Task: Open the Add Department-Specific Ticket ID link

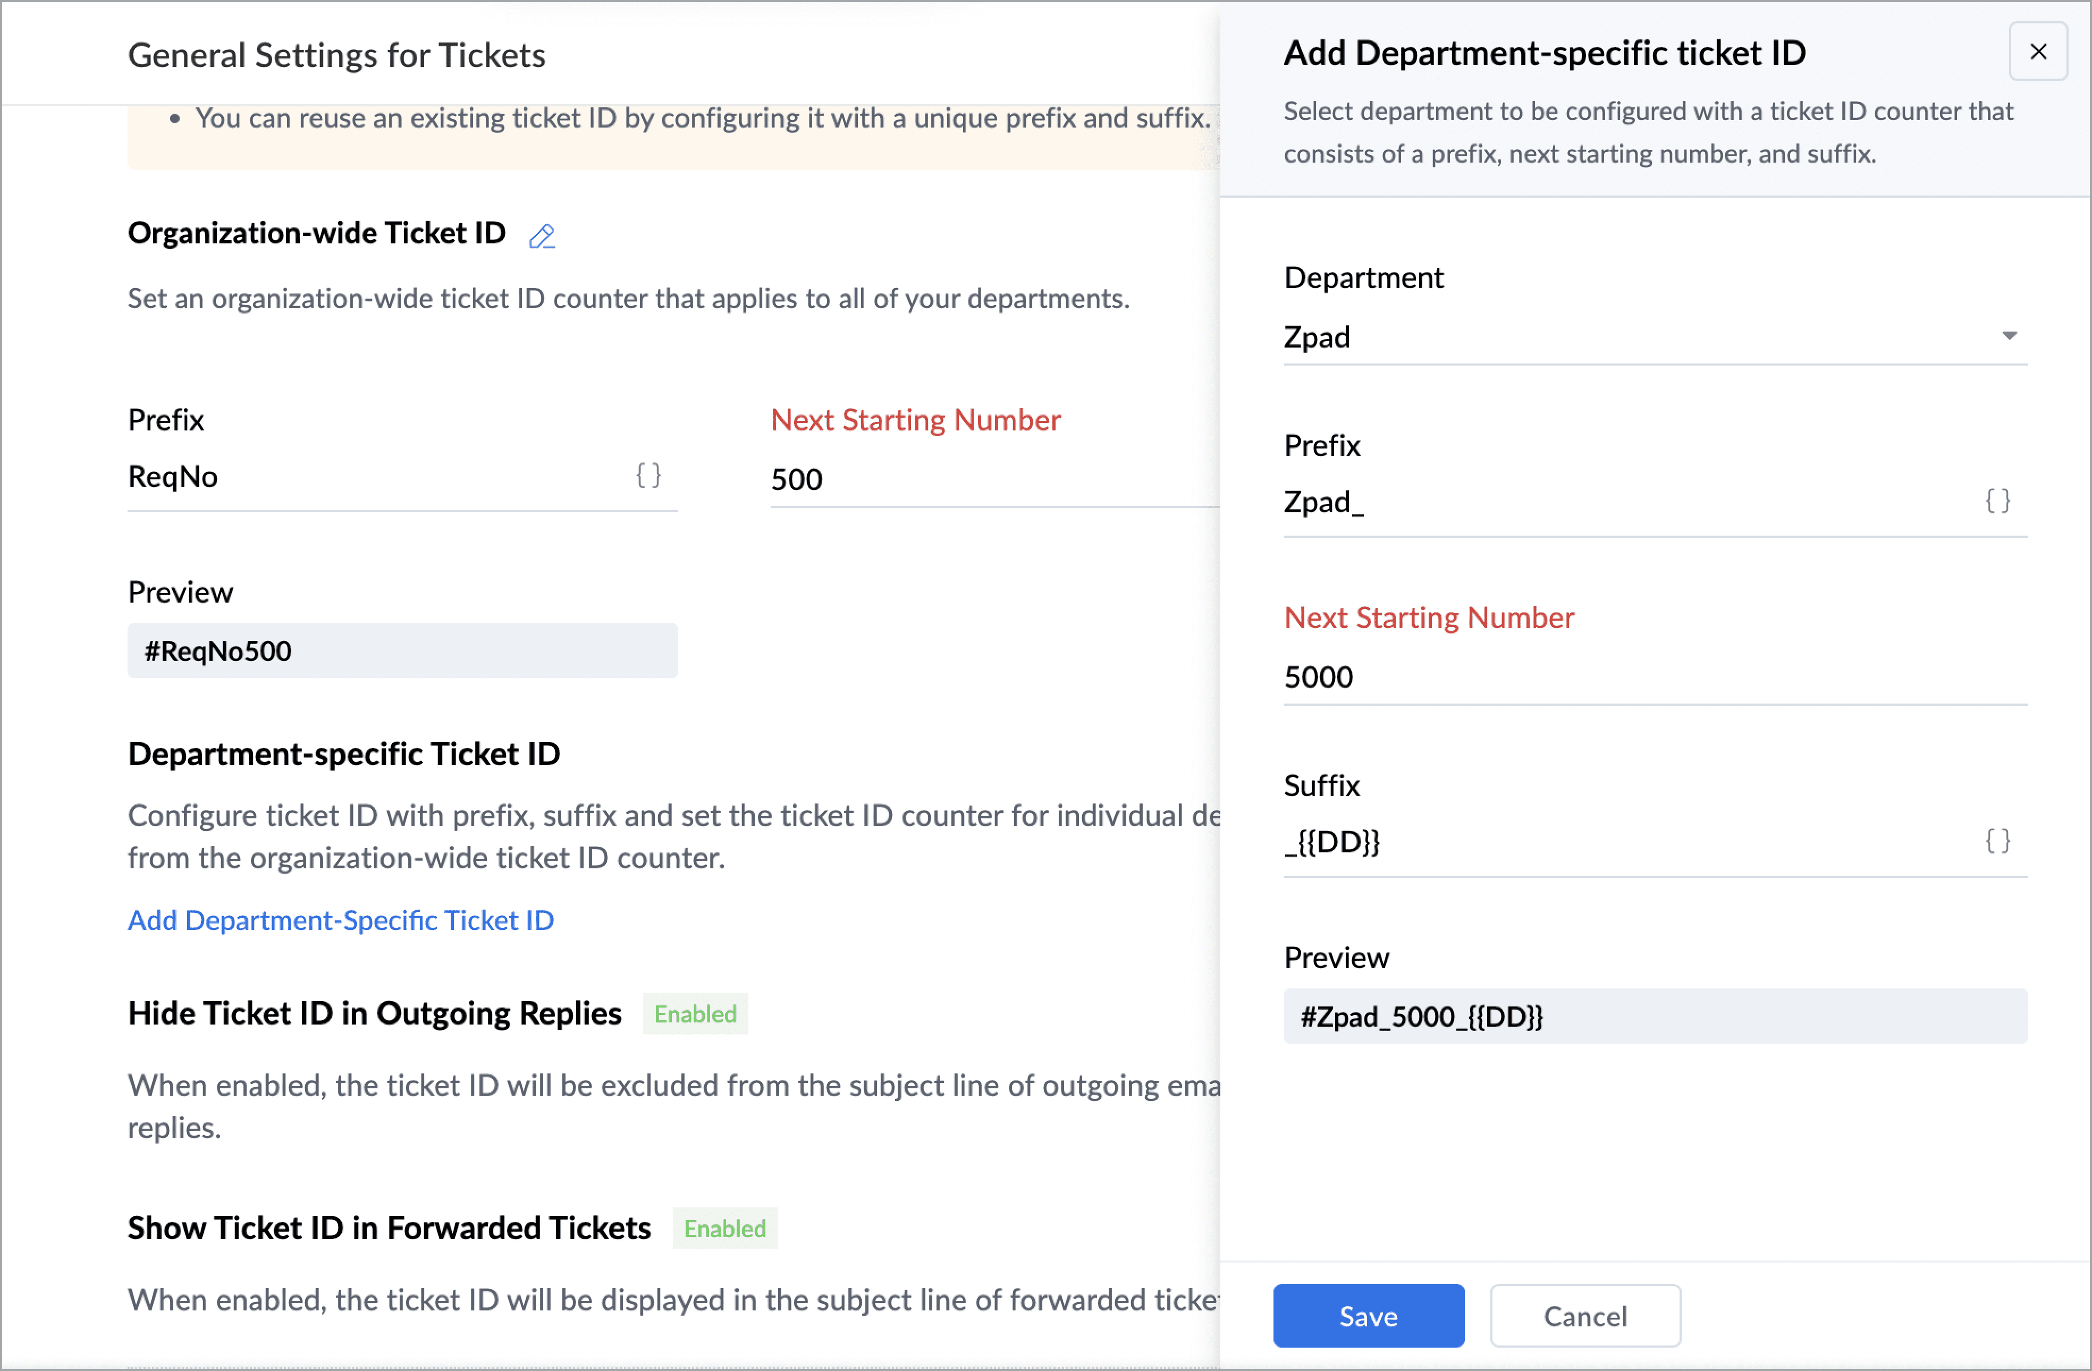Action: pos(340,919)
